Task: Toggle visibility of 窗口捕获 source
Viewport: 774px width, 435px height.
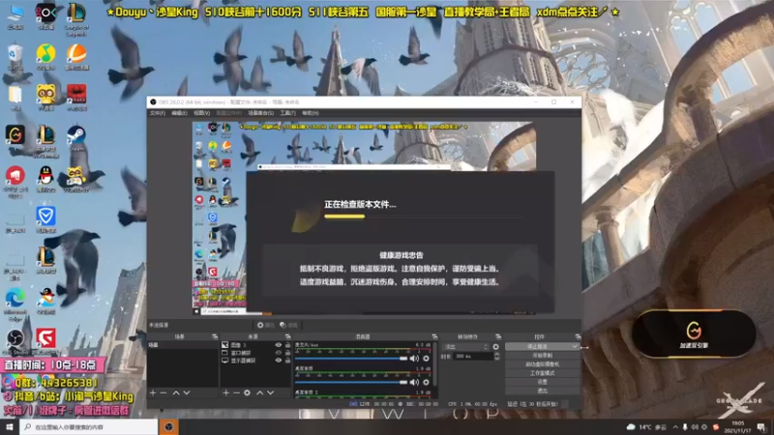Action: tap(279, 353)
